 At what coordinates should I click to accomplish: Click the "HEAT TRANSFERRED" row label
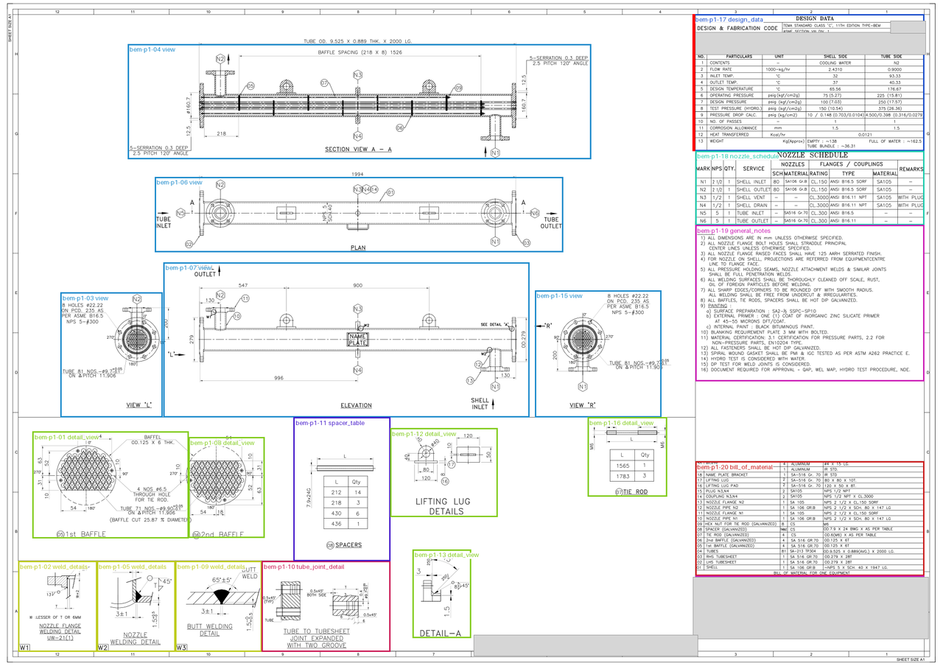pyautogui.click(x=729, y=134)
